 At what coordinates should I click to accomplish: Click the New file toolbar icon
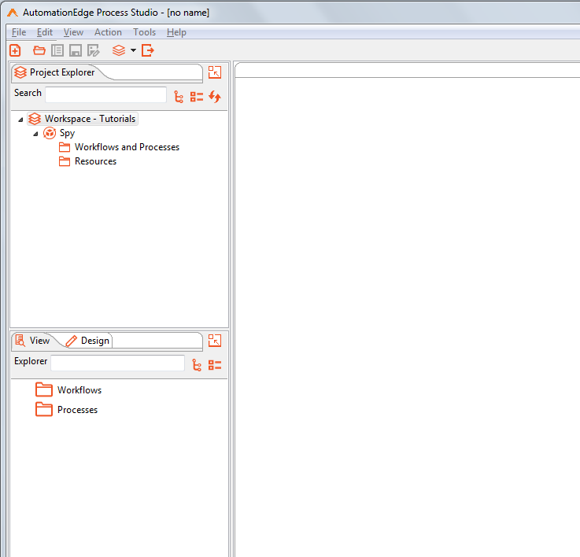coord(15,50)
